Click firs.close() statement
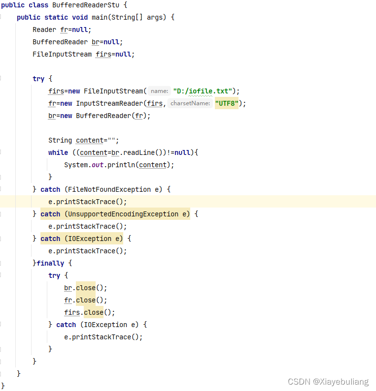Screen dimensions: 376x391 click(x=89, y=312)
